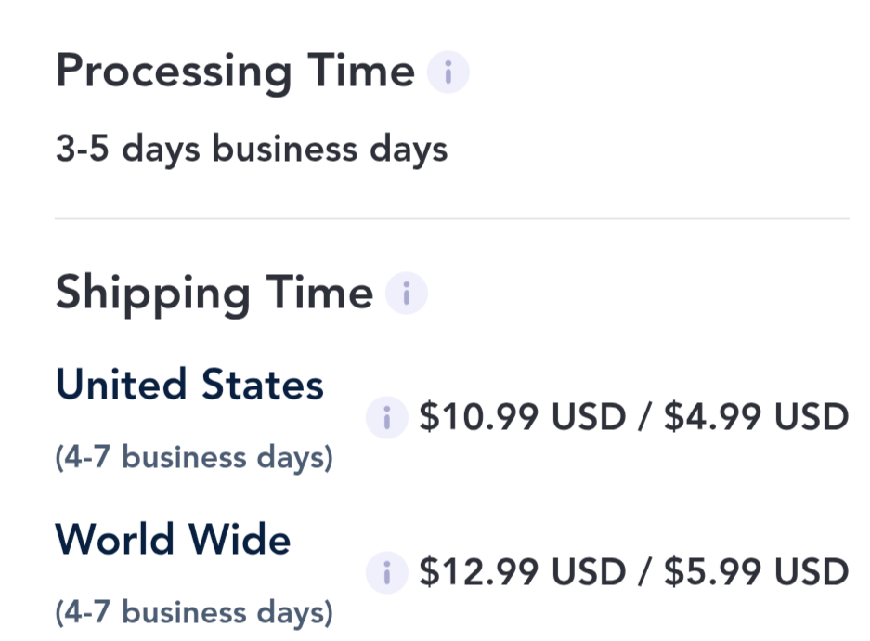Click the $12.99 USD shipping price
Screen dimensions: 870x641
523,571
